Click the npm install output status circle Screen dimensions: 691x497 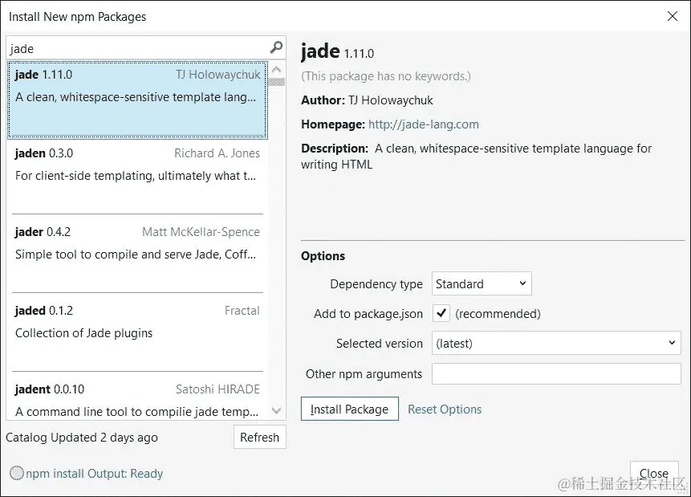(x=17, y=474)
